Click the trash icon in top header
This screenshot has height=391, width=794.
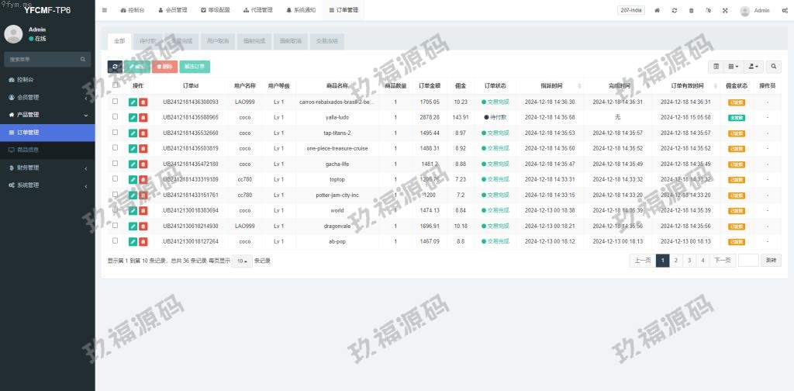pyautogui.click(x=691, y=11)
